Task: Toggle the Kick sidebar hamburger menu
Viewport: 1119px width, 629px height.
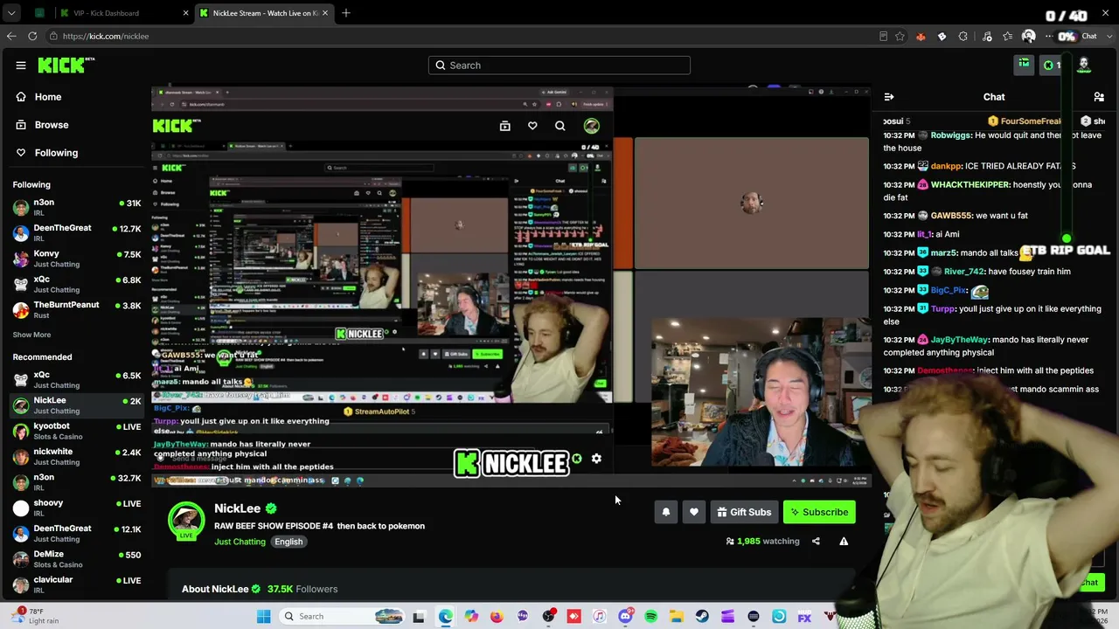Action: (x=21, y=66)
